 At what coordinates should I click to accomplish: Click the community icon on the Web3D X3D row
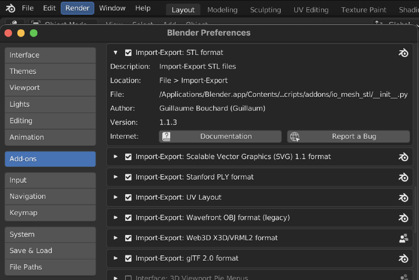(403, 238)
